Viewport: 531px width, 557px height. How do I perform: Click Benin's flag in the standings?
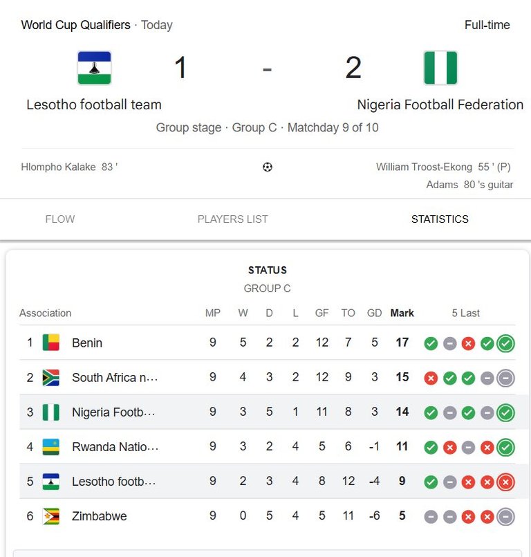(51, 343)
